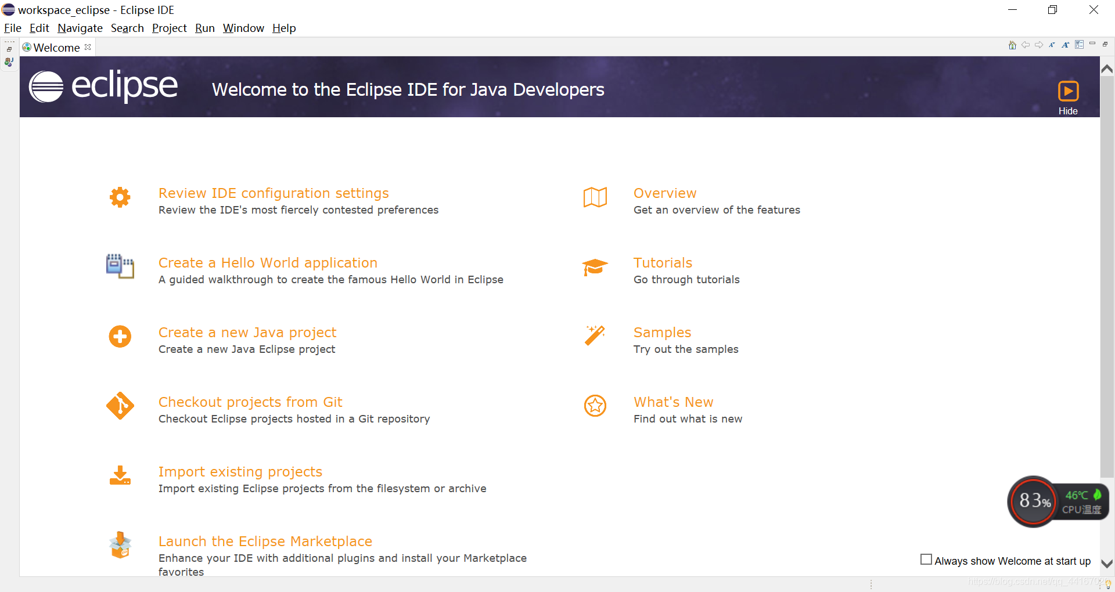Open the Tutorials link
This screenshot has height=592, width=1115.
(663, 263)
